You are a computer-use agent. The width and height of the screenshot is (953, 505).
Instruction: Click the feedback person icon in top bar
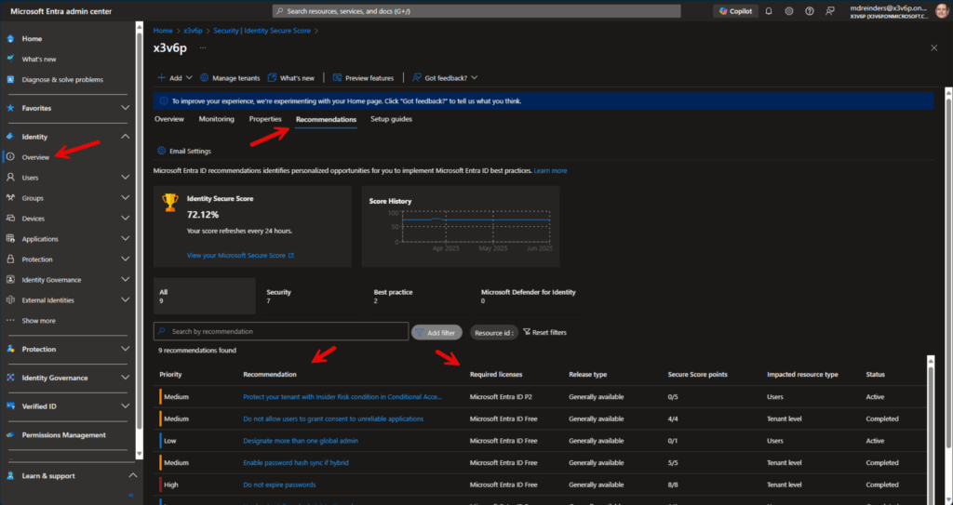click(x=829, y=11)
